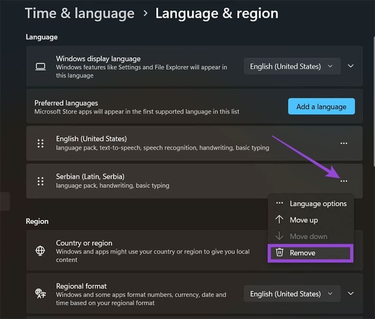The image size is (375, 319).
Task: Click the Serbian language ellipsis menu
Action: pyautogui.click(x=344, y=181)
